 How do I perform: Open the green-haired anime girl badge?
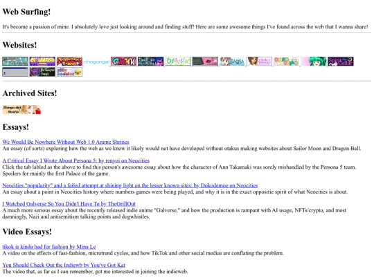point(314,62)
